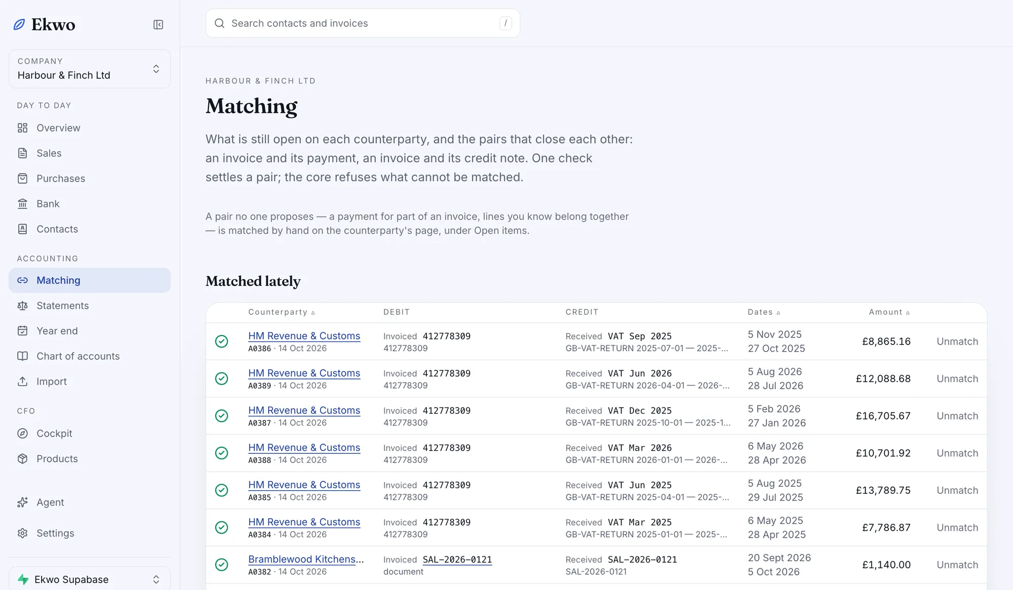Navigate to Purchases section
This screenshot has height=590, width=1013.
click(90, 179)
